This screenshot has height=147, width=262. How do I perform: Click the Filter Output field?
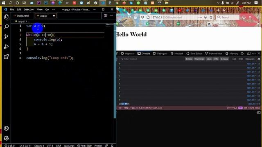(x=152, y=59)
